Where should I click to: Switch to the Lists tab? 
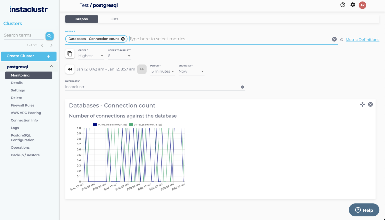click(x=114, y=19)
